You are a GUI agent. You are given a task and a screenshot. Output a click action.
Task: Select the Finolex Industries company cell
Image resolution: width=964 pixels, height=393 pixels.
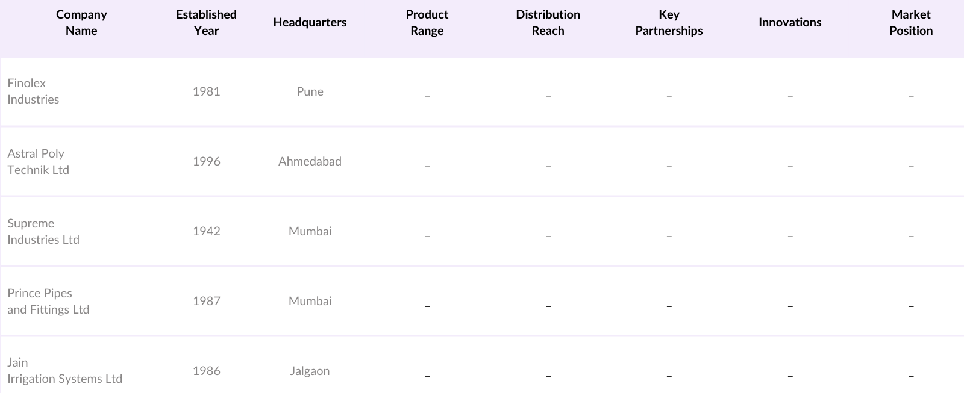tap(34, 91)
